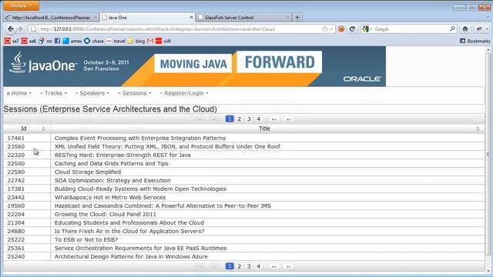Bookmark this page with the star icon
493x277 pixels.
325,29
